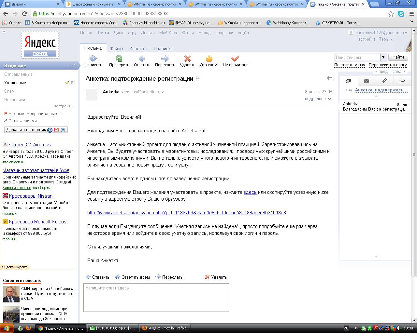The image size is (417, 333).
Task: Click the Yandex Почта logo
Action: 40,45
